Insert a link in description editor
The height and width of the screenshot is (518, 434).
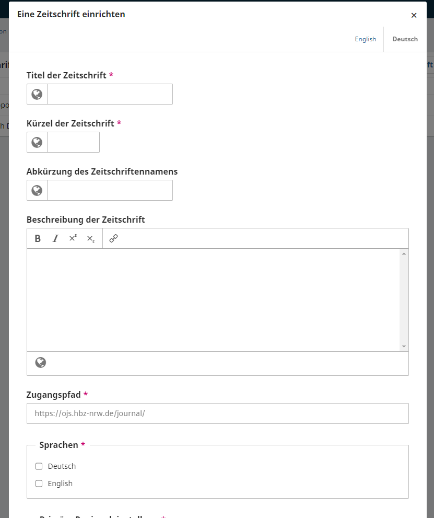[x=113, y=238]
